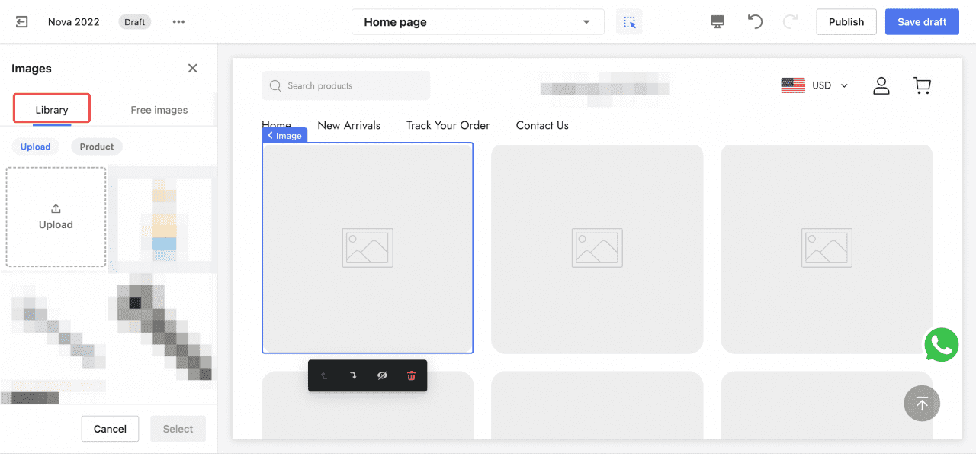
Task: Click the Image label back chevron
Action: [270, 135]
